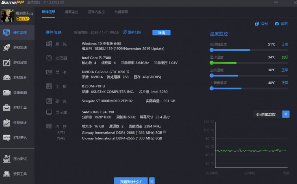The height and width of the screenshot is (184, 297).
Task: Click Windows 10 专业版 64位 text
Action: click(102, 44)
